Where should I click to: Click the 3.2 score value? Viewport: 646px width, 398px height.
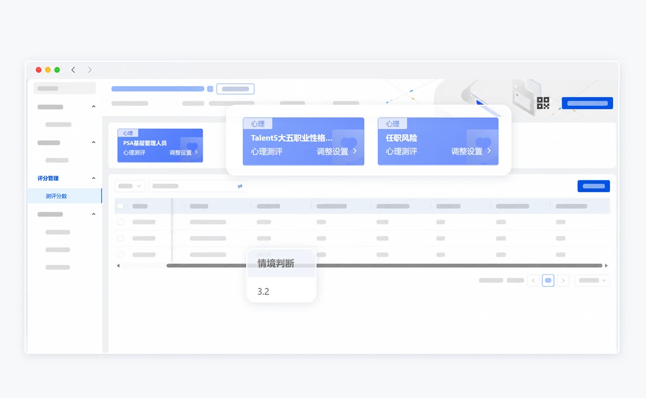click(x=263, y=292)
